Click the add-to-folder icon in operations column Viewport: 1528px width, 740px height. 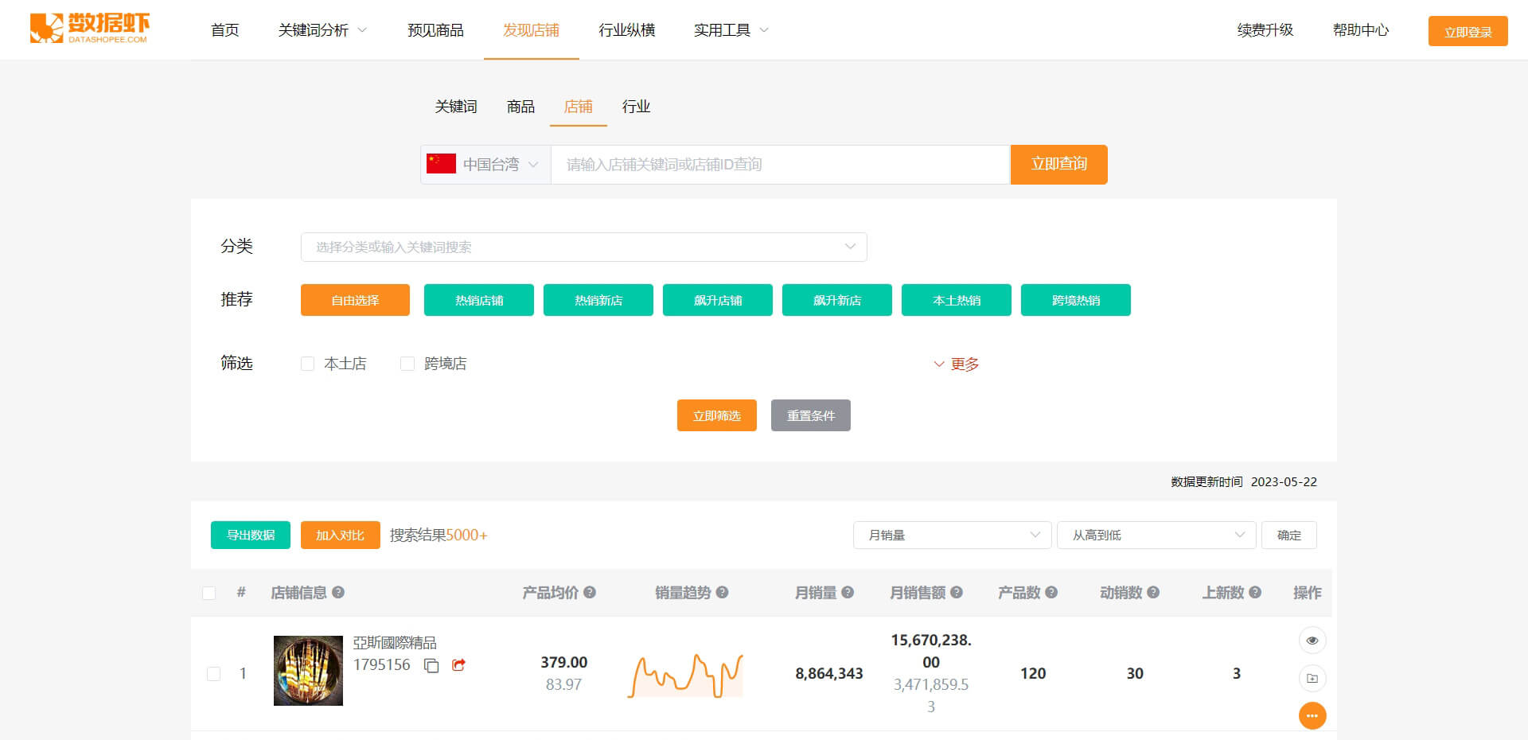coord(1312,678)
